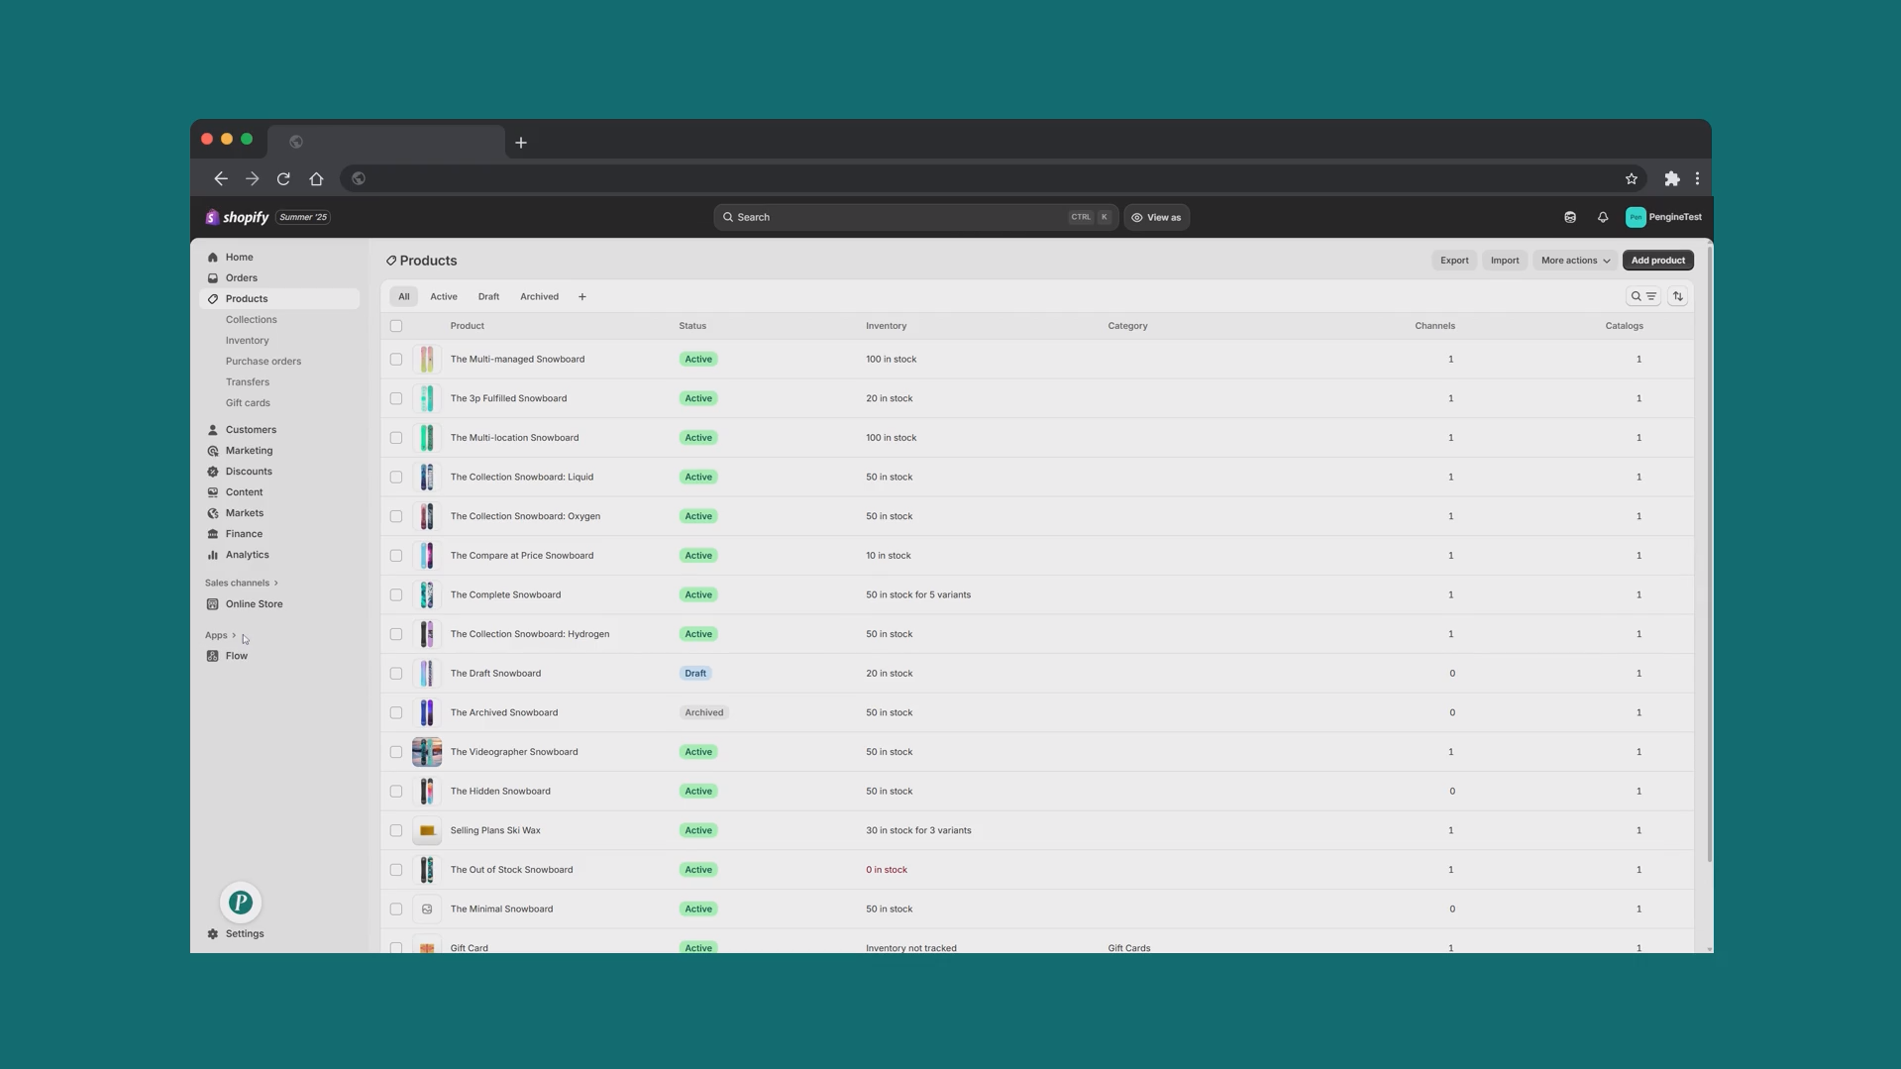Click the search and filter icon

(x=1642, y=296)
